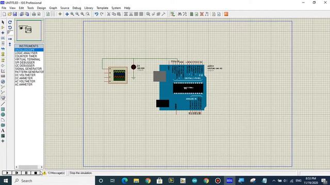The image size is (330, 185).
Task: Click the rotation angle input field
Action: click(10, 32)
